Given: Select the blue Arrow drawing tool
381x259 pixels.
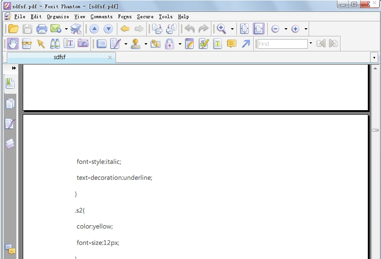Looking at the screenshot, I should tap(246, 44).
